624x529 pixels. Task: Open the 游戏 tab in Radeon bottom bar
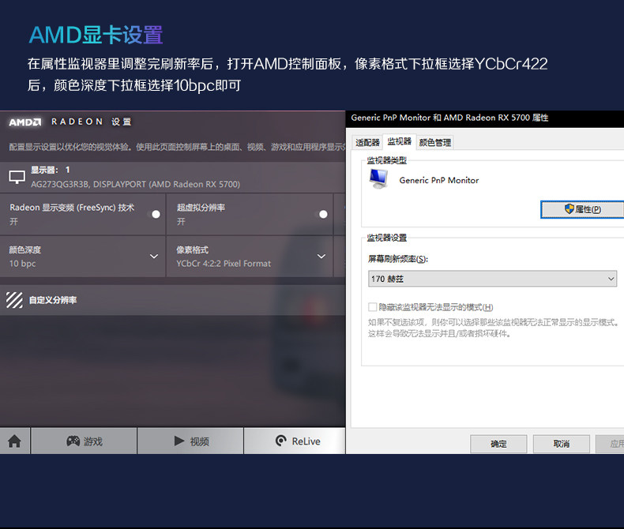coord(84,441)
